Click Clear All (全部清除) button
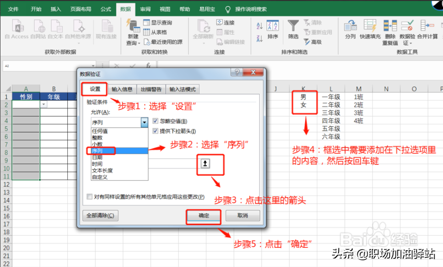443x267 pixels. click(x=101, y=216)
